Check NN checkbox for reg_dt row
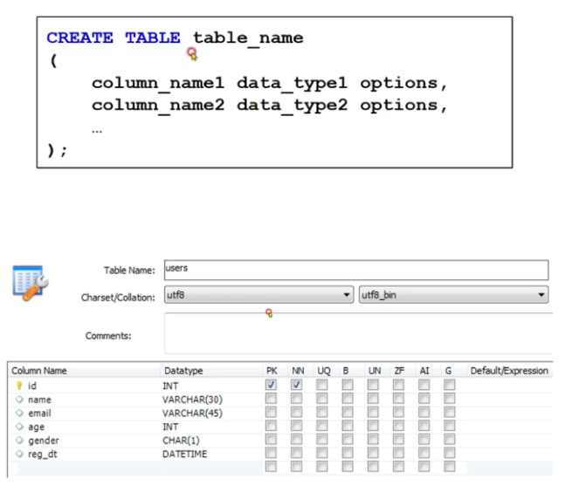572x486 pixels. [297, 453]
